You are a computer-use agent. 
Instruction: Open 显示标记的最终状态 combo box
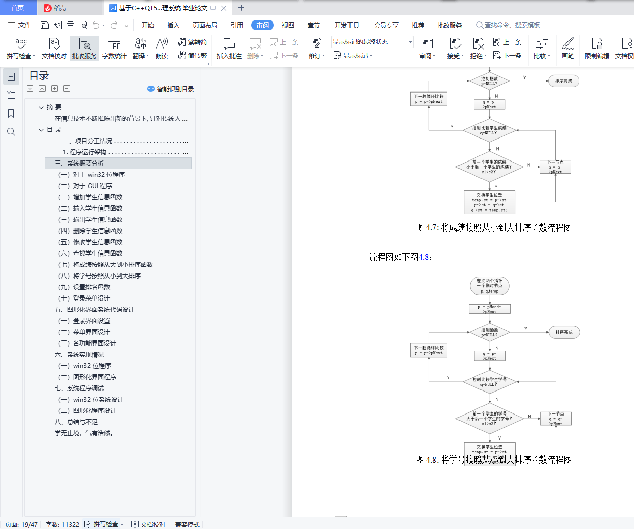372,42
